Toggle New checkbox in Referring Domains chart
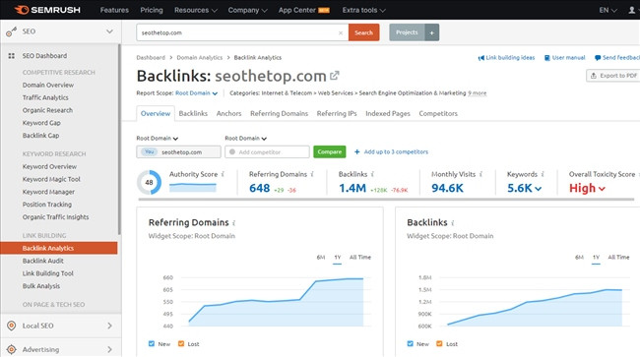 pyautogui.click(x=152, y=343)
